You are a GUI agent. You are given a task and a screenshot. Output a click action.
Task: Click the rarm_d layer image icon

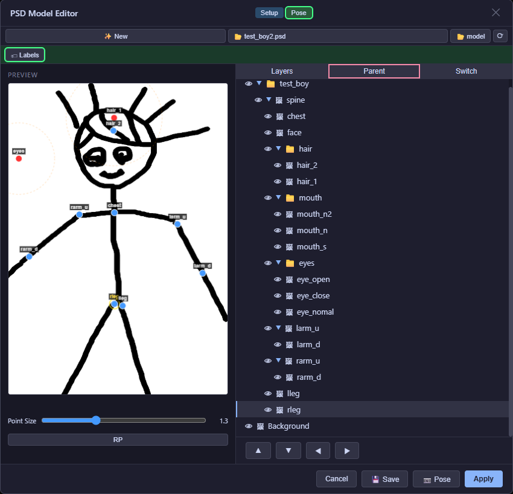click(290, 377)
